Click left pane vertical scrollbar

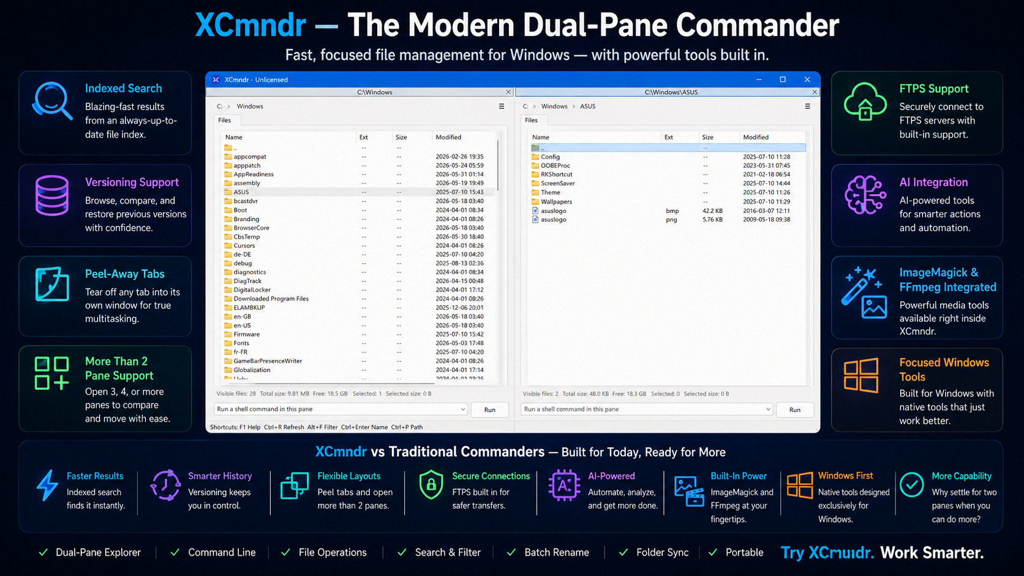tap(498, 165)
